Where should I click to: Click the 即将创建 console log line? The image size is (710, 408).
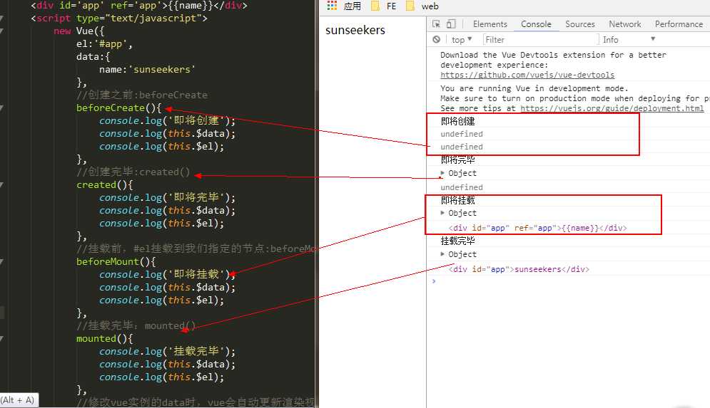(458, 121)
